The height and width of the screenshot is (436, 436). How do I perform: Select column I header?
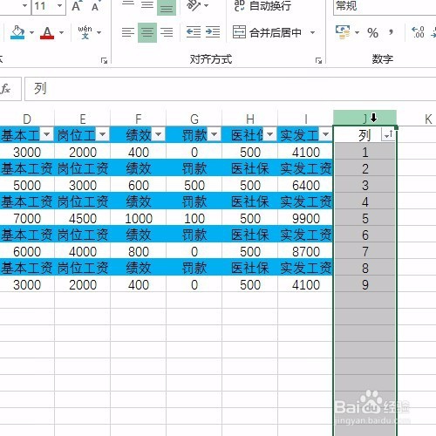[305, 119]
